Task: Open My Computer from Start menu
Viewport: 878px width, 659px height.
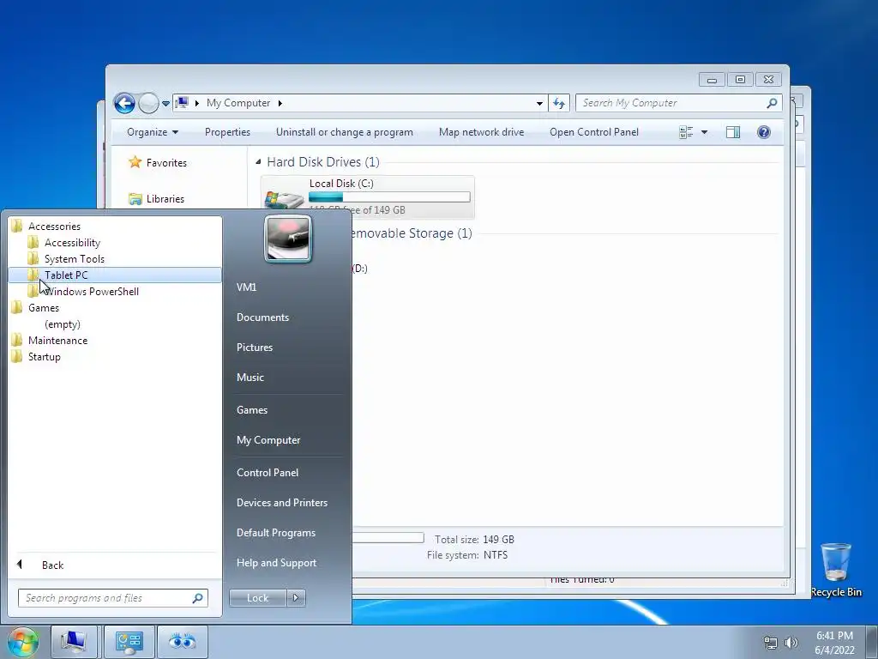Action: coord(268,440)
